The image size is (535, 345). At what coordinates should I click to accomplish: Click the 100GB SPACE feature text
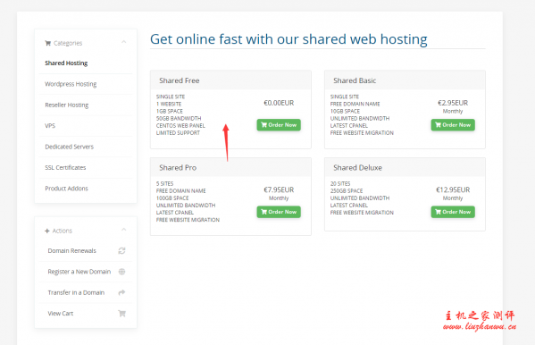[172, 198]
